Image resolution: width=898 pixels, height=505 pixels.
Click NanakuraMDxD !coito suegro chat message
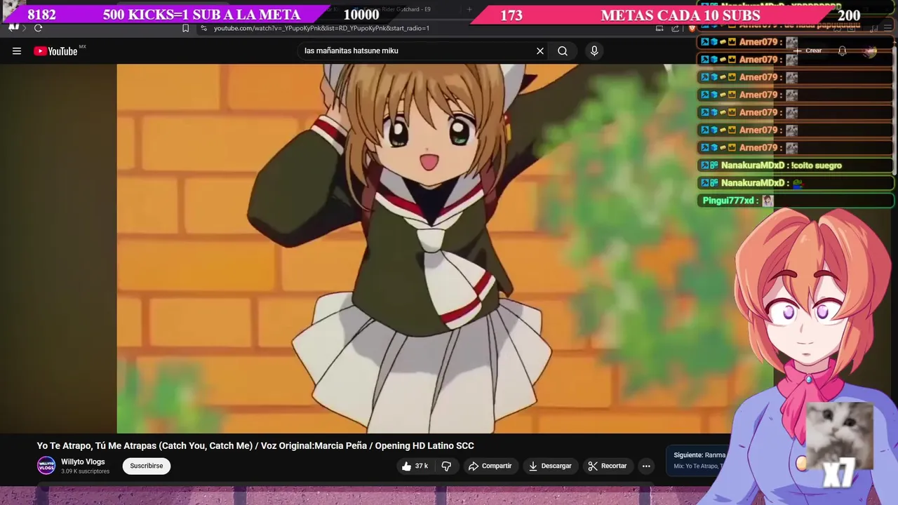click(x=796, y=166)
